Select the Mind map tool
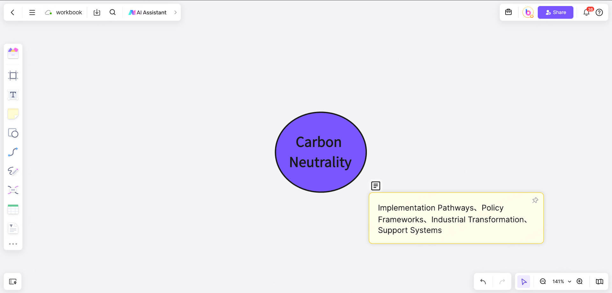 tap(13, 190)
